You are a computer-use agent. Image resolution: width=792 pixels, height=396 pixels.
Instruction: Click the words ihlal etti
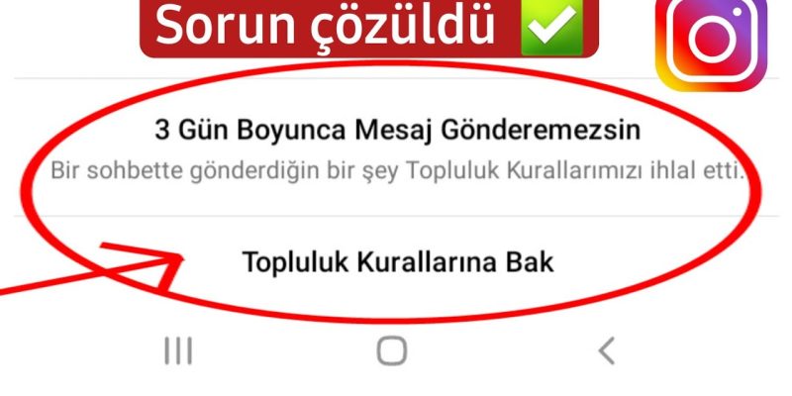699,171
